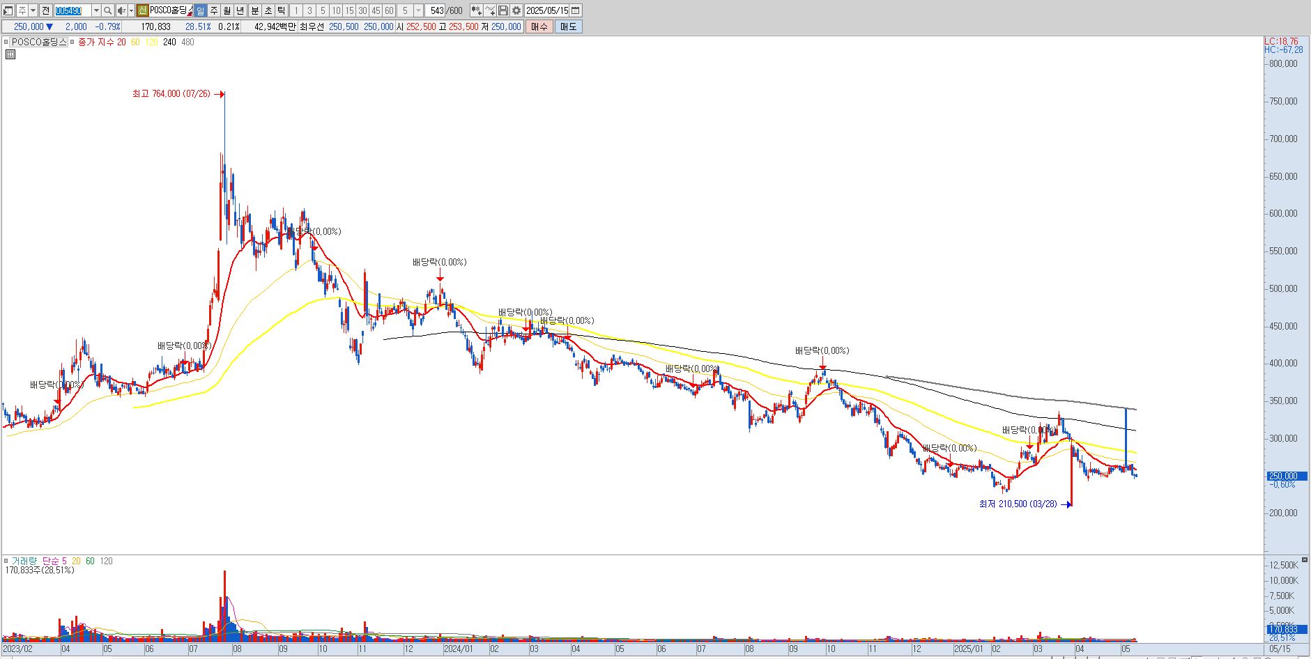
Task: Expand the tick interval dropdown next to 5
Action: pyautogui.click(x=418, y=10)
